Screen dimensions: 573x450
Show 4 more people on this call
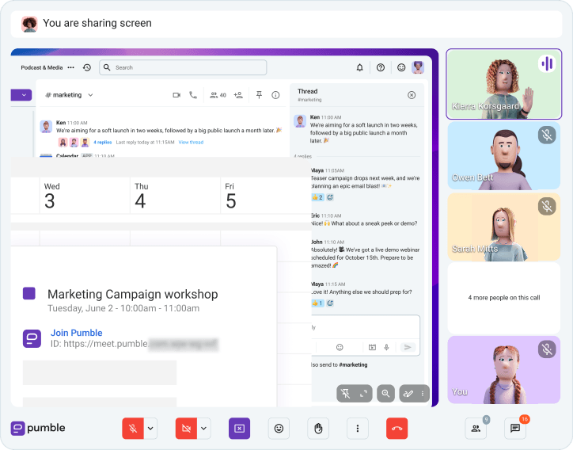click(x=503, y=298)
